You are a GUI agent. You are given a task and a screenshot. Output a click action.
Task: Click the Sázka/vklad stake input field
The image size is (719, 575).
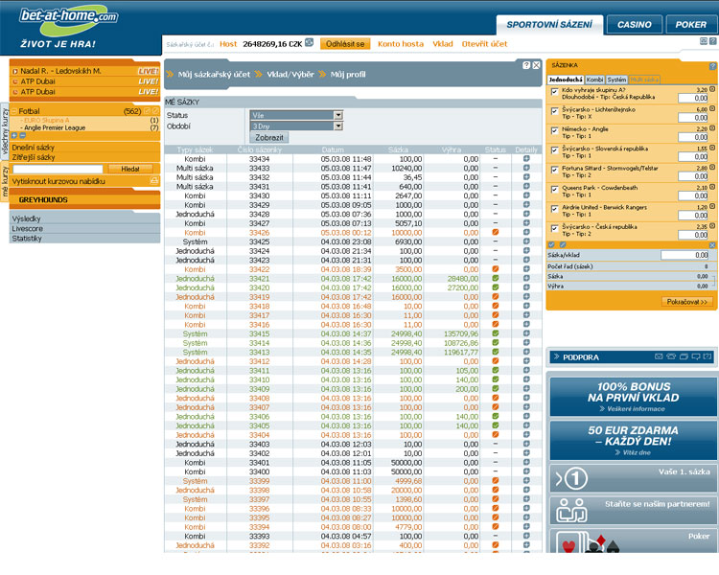click(x=684, y=256)
